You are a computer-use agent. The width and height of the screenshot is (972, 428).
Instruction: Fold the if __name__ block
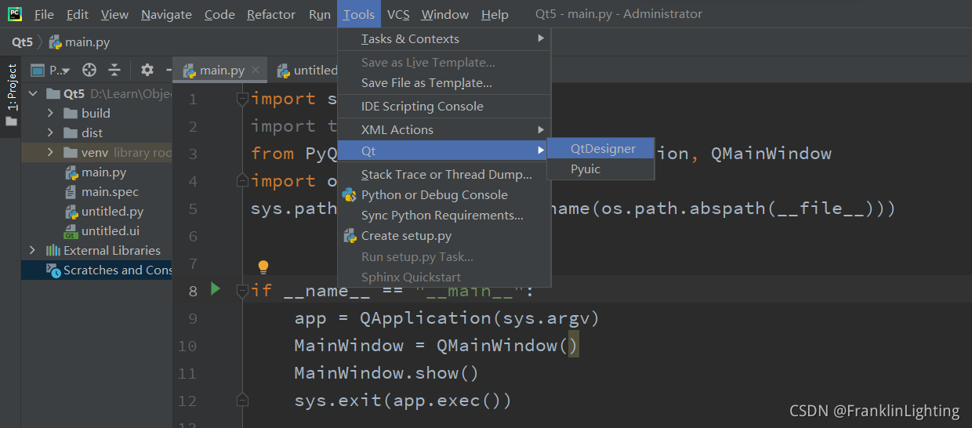point(242,291)
